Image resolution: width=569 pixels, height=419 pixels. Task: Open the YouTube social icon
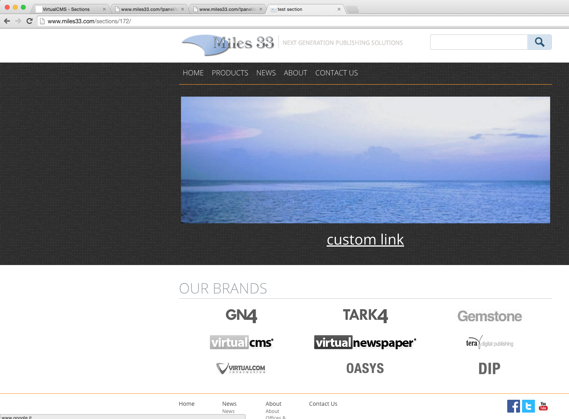tap(543, 406)
